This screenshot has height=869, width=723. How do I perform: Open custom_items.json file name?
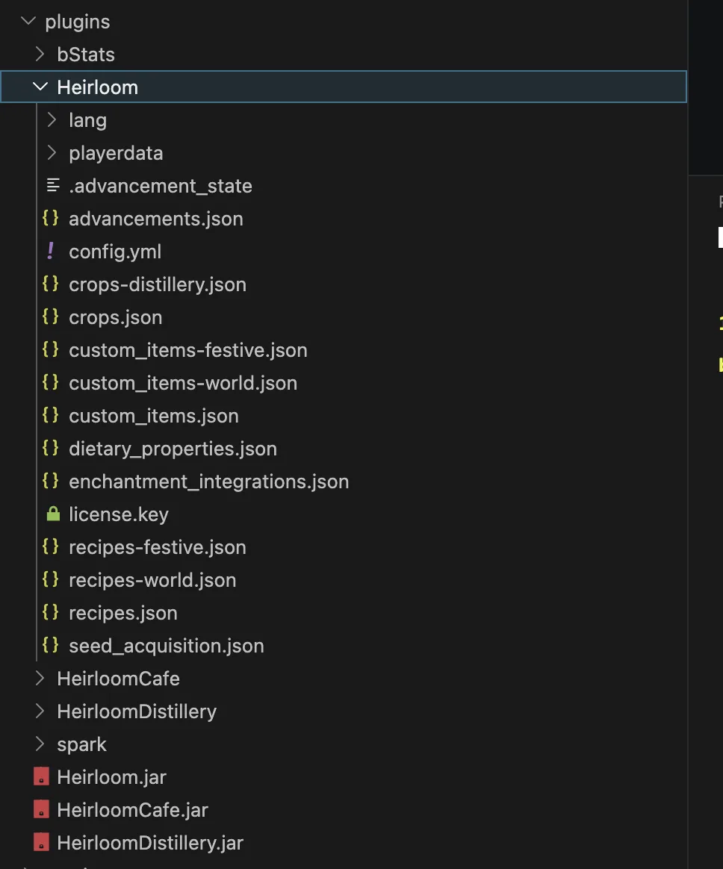[154, 417]
